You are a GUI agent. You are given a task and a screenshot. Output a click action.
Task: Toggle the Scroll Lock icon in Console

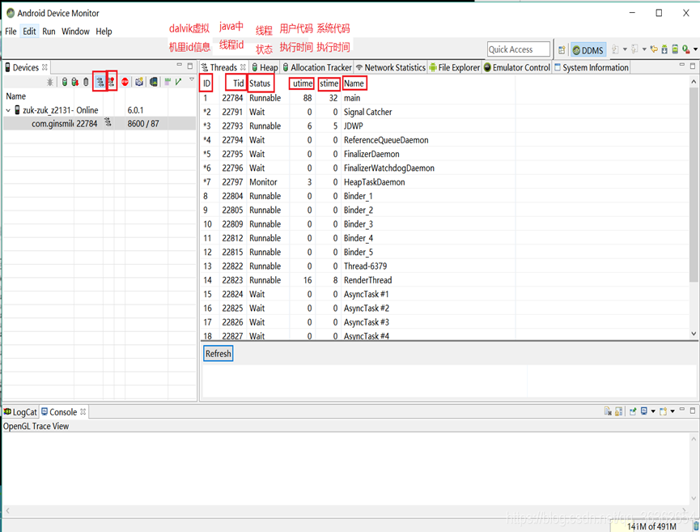619,411
